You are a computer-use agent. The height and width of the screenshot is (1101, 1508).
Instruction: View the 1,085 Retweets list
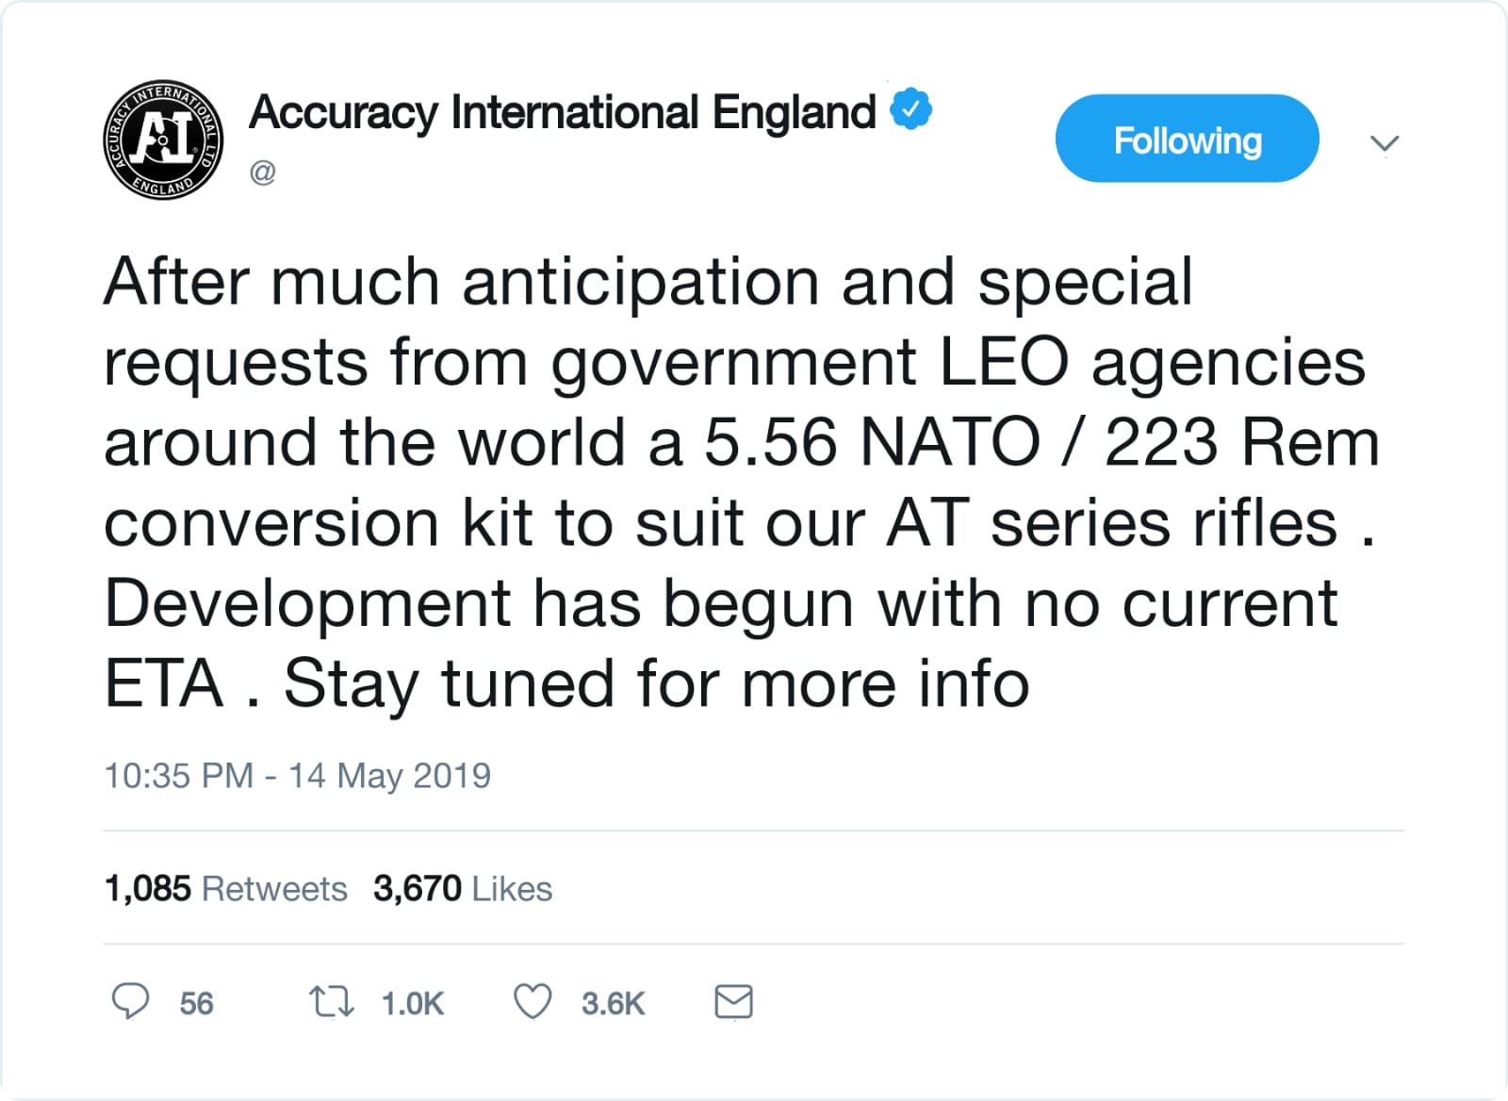point(226,889)
